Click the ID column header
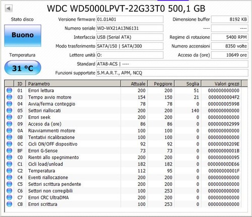252x217 pixels. pyautogui.click(x=20, y=84)
